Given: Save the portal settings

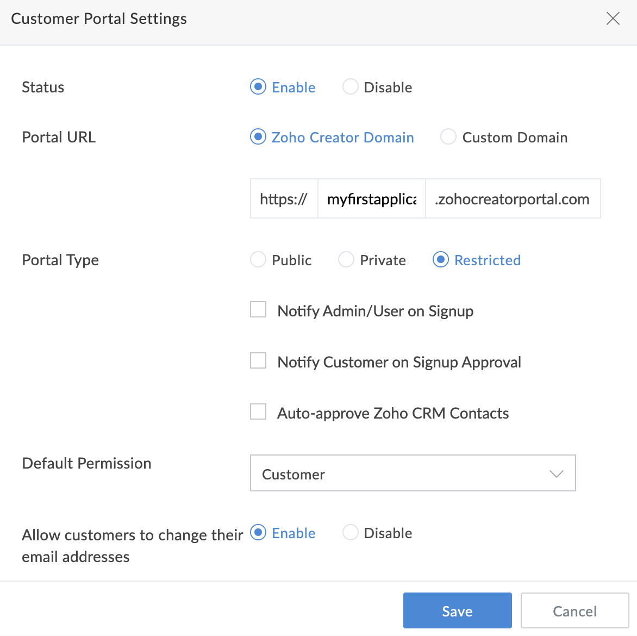Looking at the screenshot, I should click(x=458, y=610).
